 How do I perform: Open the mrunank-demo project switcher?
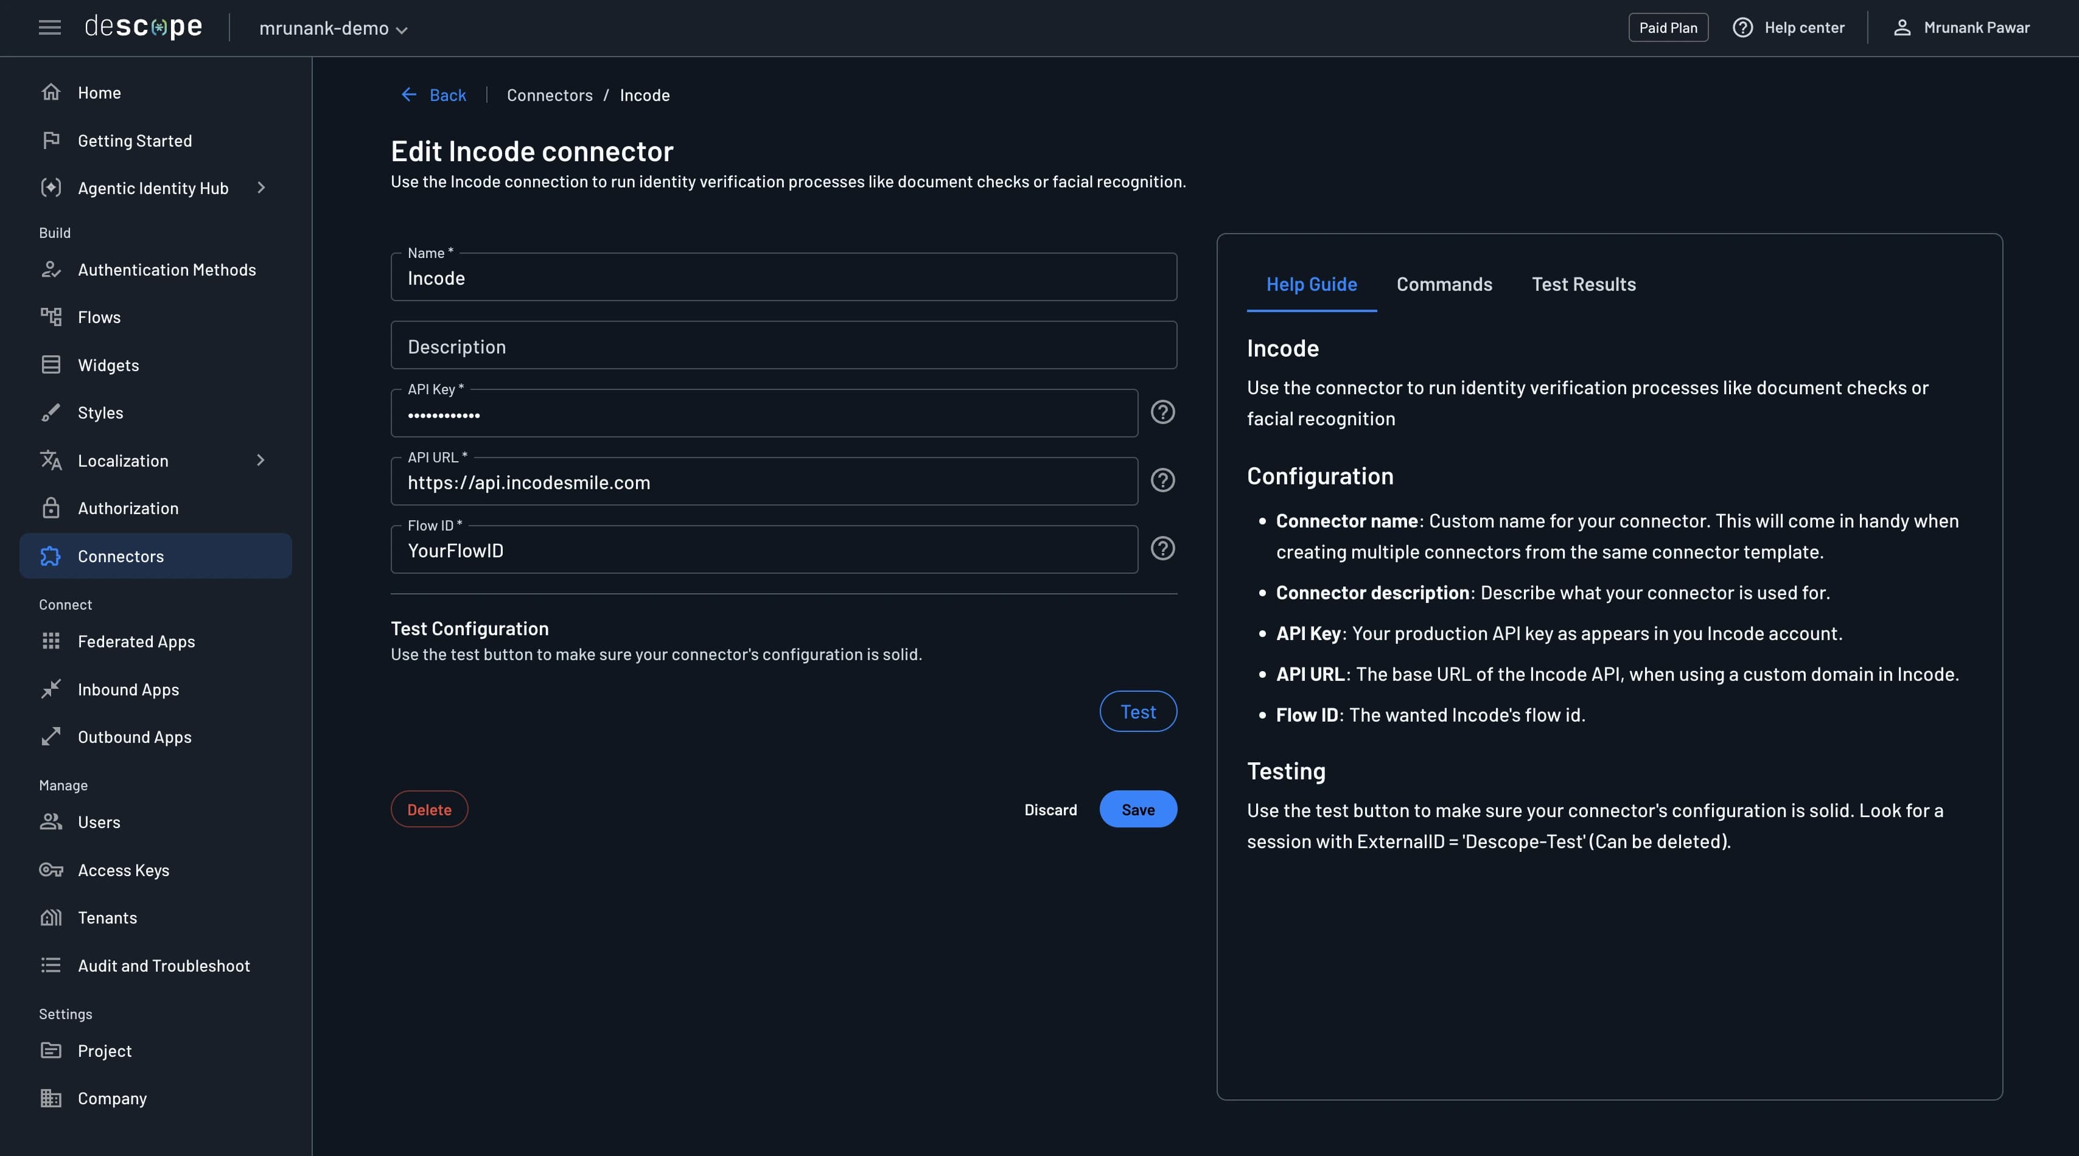tap(331, 28)
